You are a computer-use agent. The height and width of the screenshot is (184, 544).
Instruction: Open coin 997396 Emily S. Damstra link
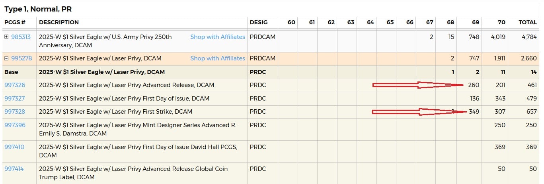(15, 125)
